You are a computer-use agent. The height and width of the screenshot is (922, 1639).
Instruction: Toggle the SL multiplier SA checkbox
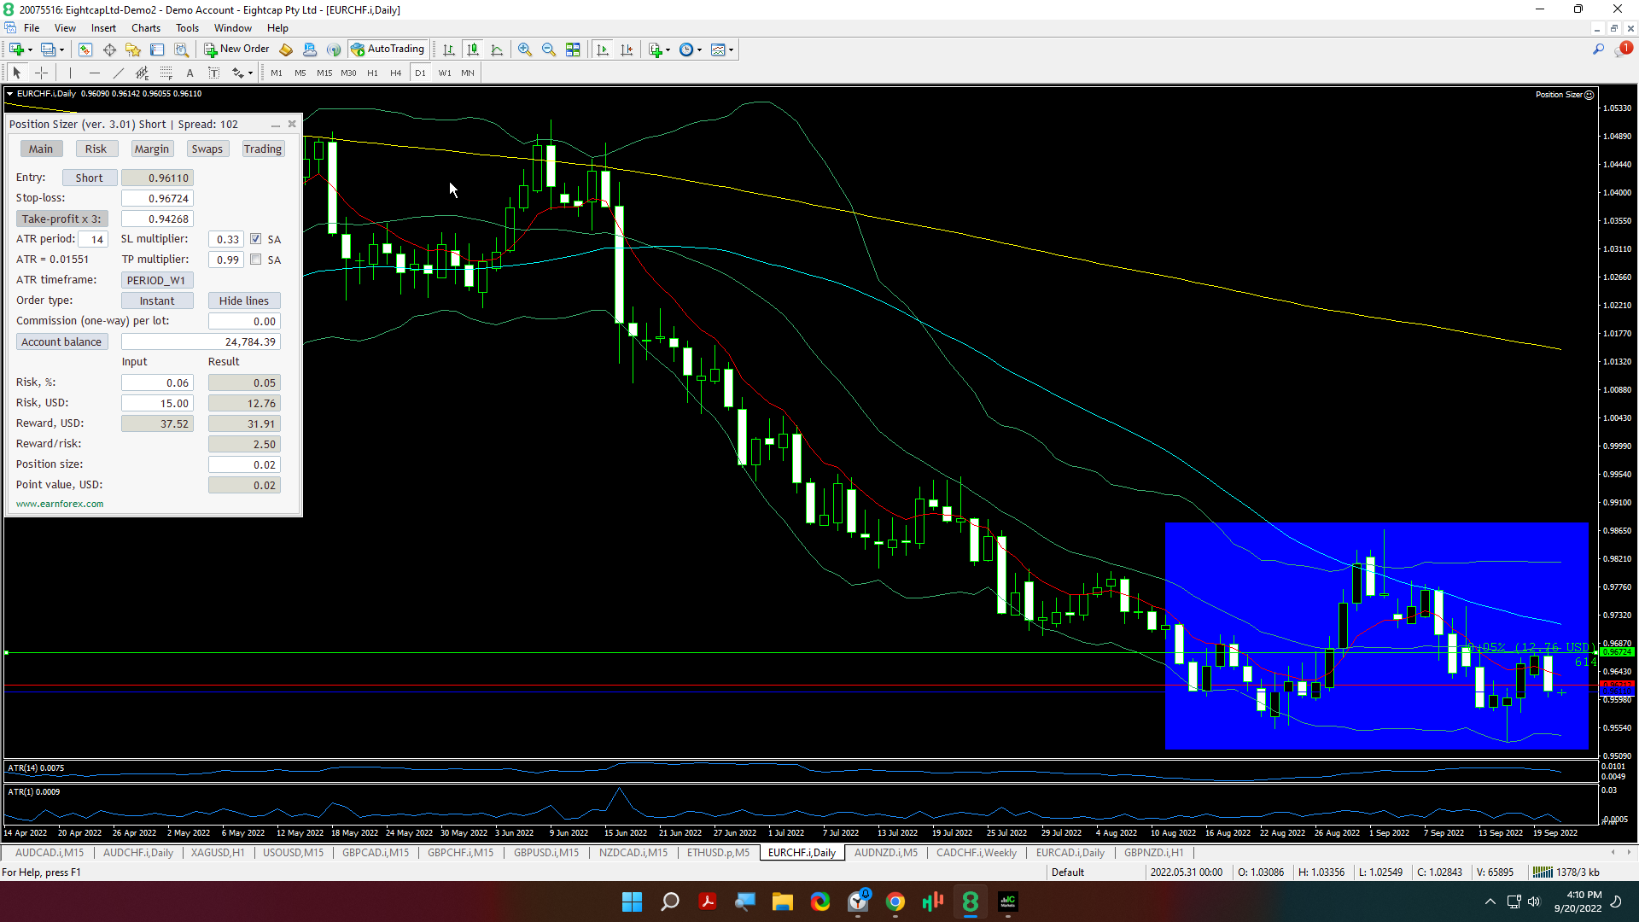(x=256, y=239)
